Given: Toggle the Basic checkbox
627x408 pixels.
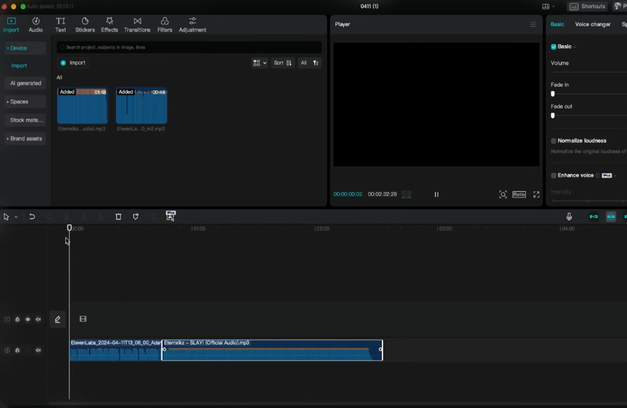Looking at the screenshot, I should click(x=553, y=47).
